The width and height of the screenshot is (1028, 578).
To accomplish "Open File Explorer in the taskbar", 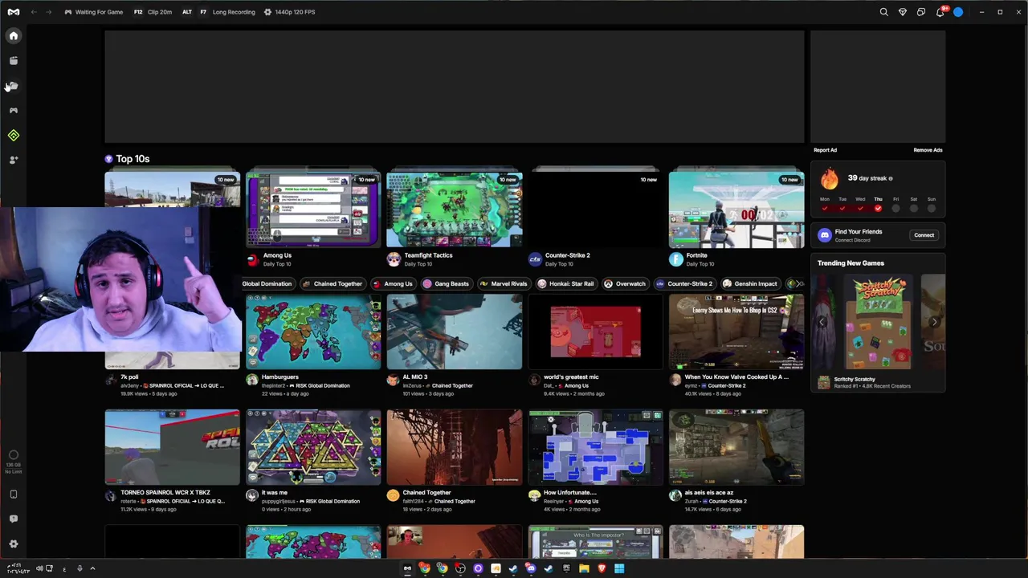I will pyautogui.click(x=584, y=568).
